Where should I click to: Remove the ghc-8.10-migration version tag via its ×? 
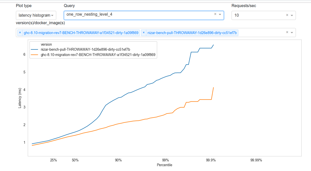(20, 33)
